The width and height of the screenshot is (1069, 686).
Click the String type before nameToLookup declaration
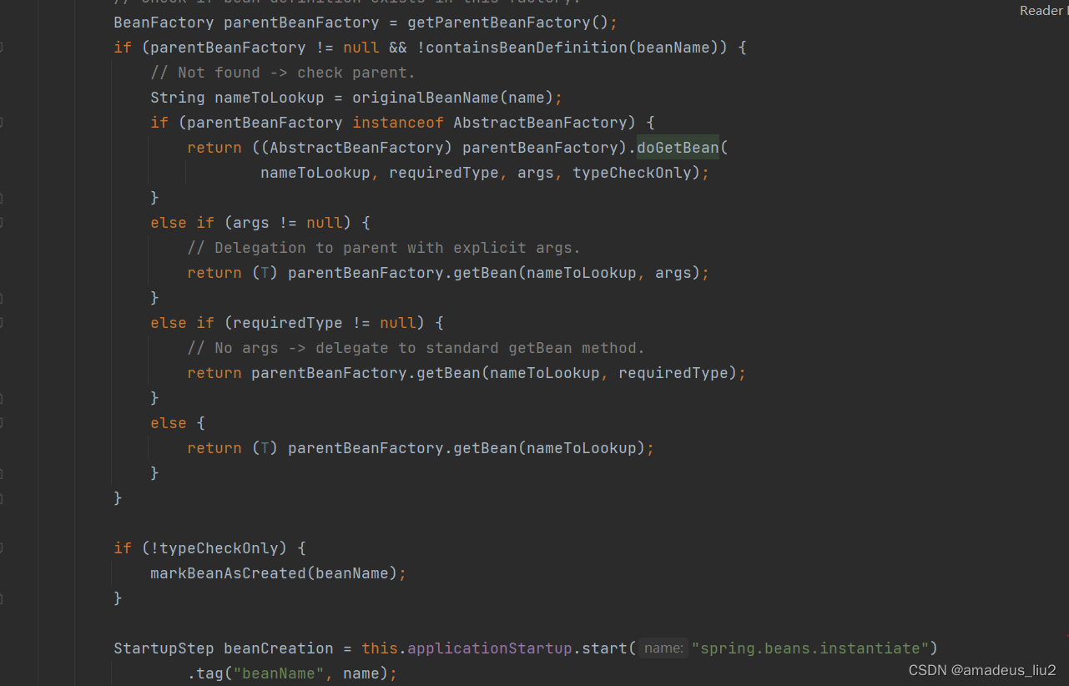pos(178,98)
